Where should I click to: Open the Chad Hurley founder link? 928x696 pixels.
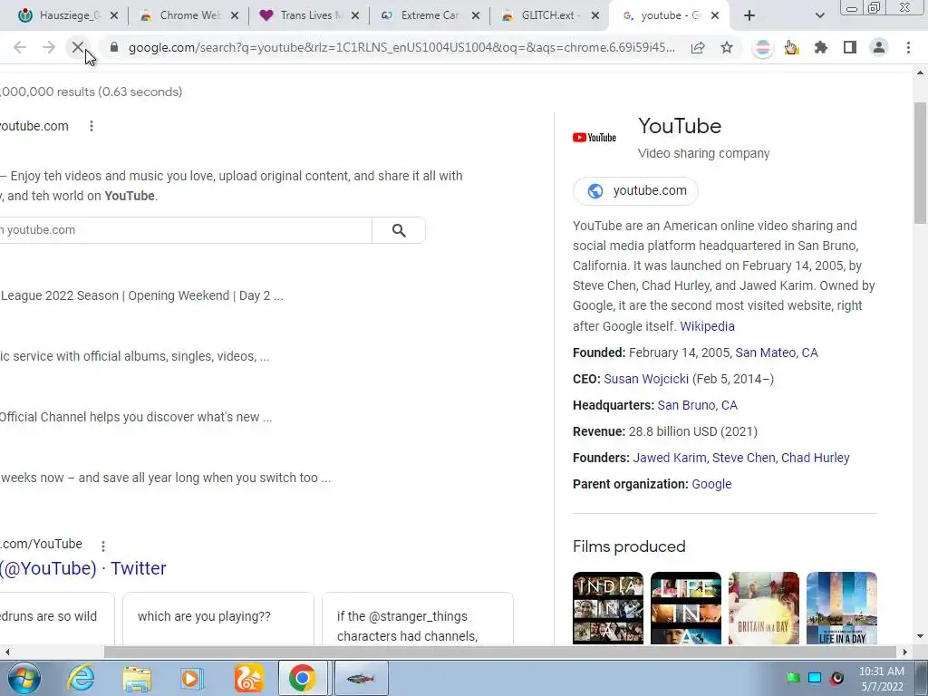tap(816, 458)
